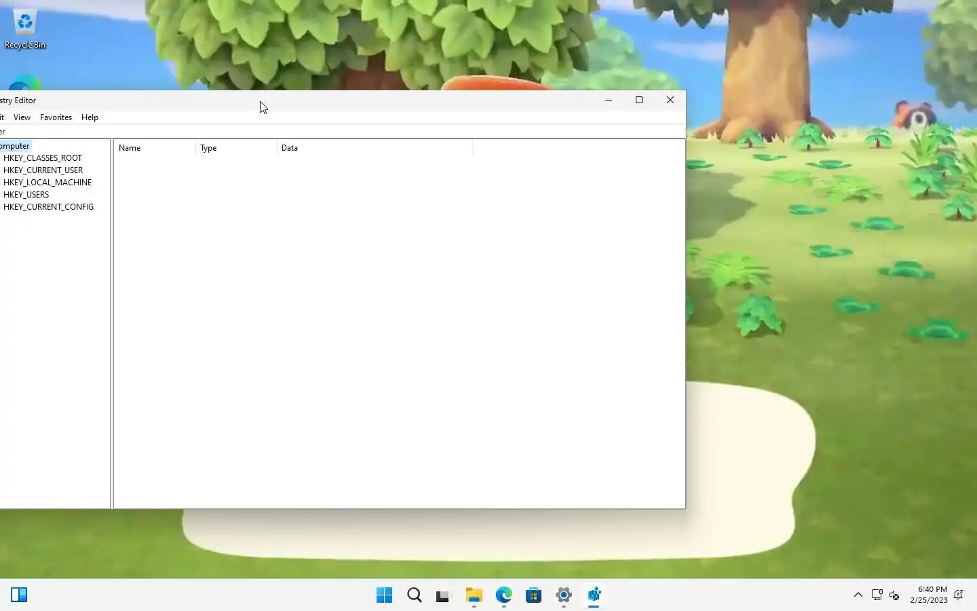Maximize the Registry Editor window

[x=639, y=100]
